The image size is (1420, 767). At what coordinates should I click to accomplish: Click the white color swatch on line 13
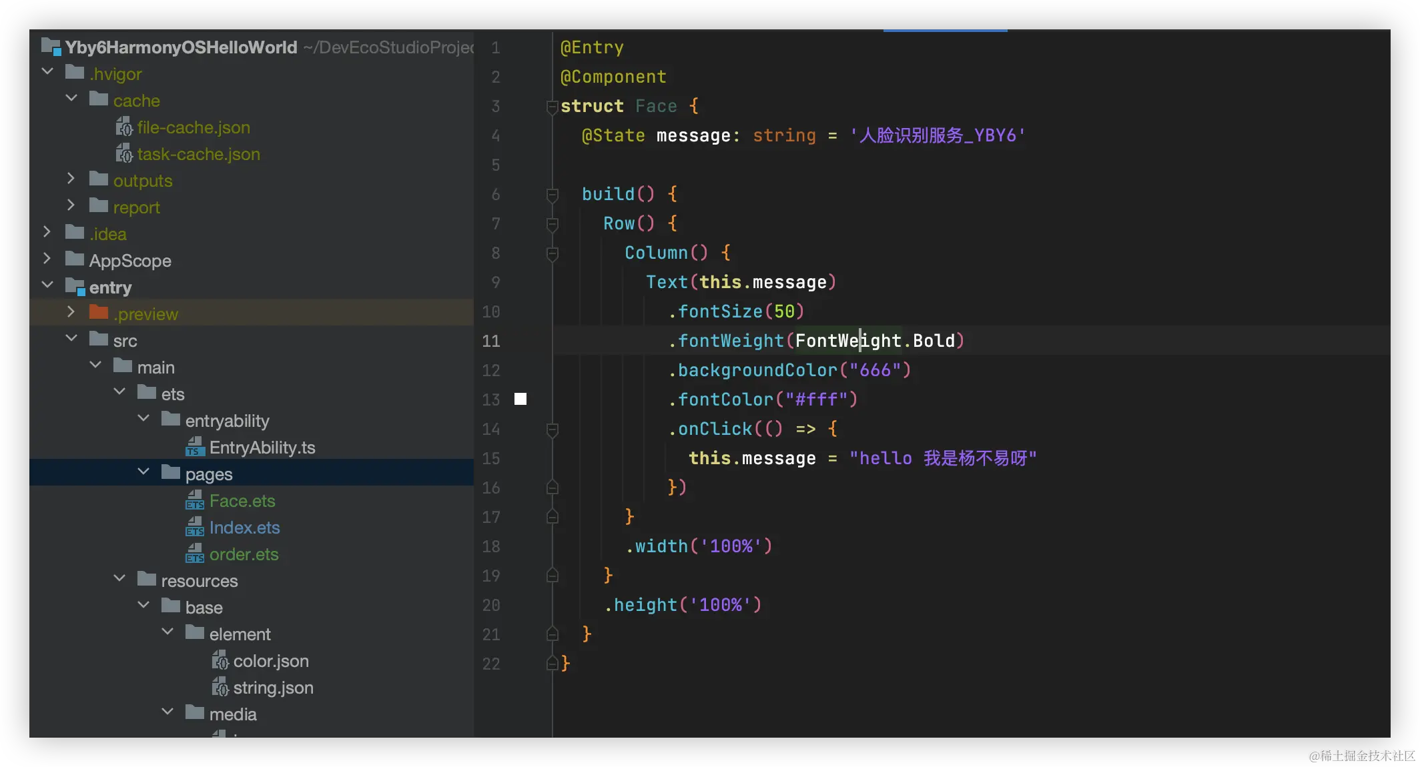(x=520, y=399)
